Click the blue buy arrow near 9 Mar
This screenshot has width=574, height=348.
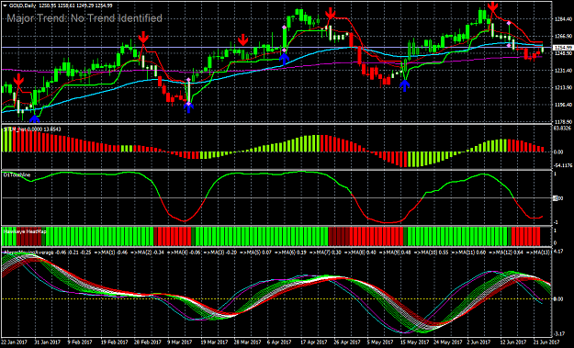click(188, 107)
